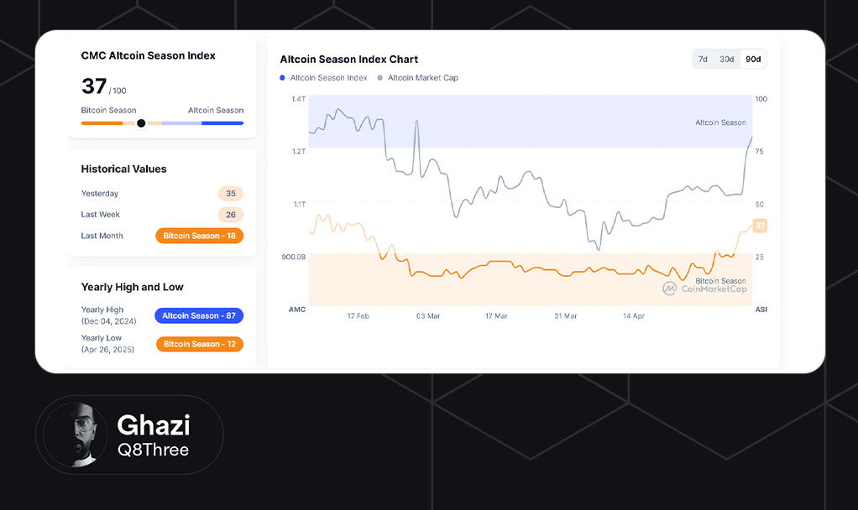Click the Bitcoin Season - 12 badge
This screenshot has width=858, height=510.
click(200, 344)
